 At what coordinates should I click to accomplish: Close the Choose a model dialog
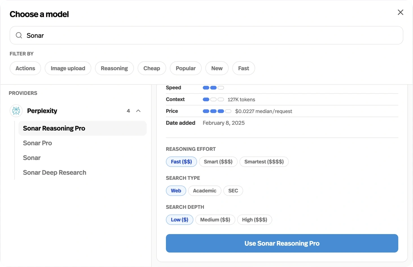(400, 12)
